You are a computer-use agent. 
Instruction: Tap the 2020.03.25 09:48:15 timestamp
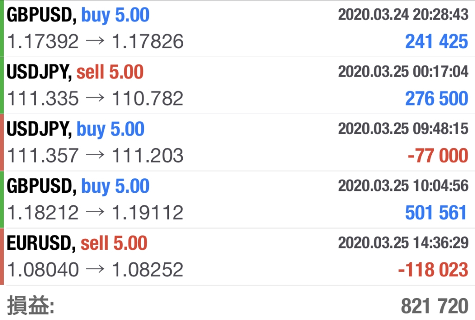pos(403,129)
